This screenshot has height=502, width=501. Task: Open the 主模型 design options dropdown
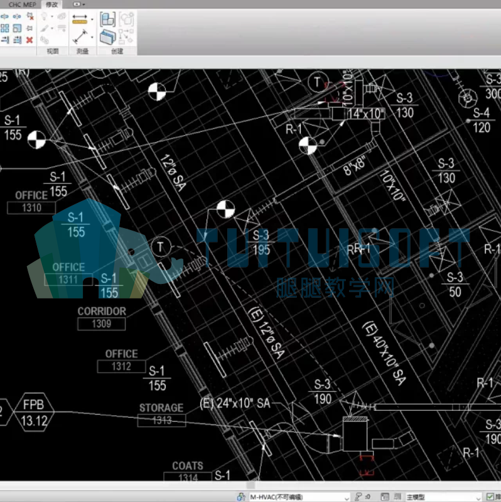443,497
